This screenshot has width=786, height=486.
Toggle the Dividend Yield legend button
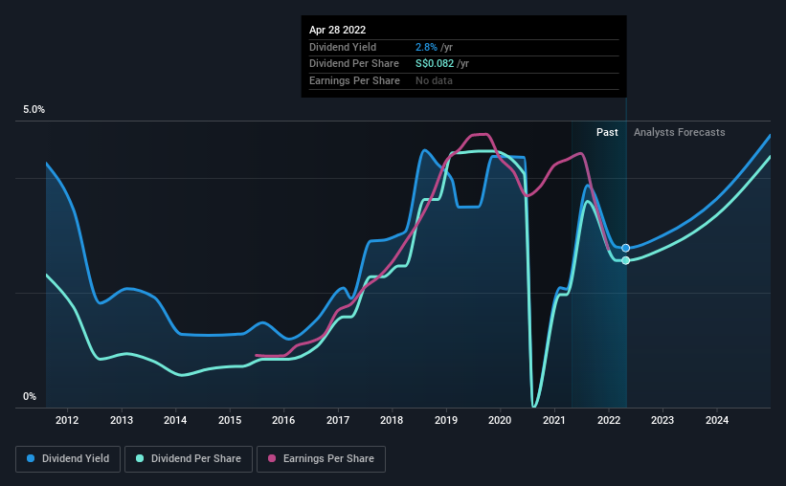68,459
